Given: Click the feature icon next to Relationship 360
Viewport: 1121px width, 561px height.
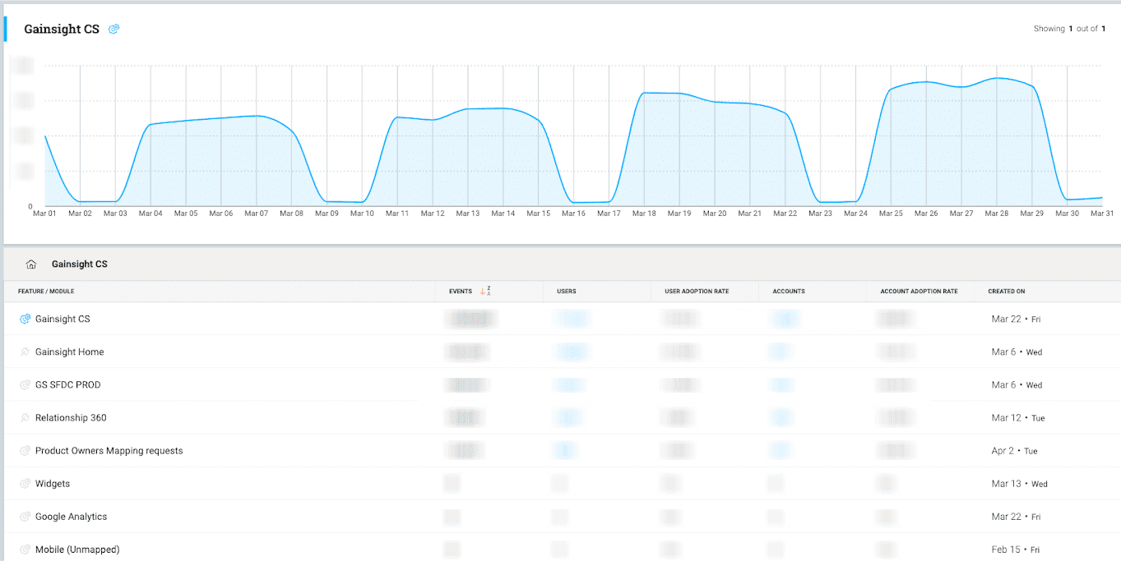Looking at the screenshot, I should 25,417.
